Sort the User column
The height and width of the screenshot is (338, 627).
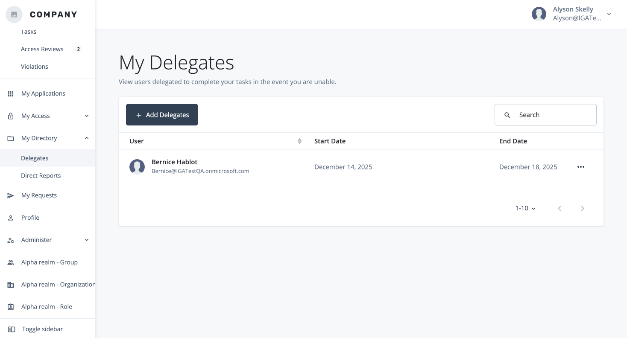(x=299, y=141)
